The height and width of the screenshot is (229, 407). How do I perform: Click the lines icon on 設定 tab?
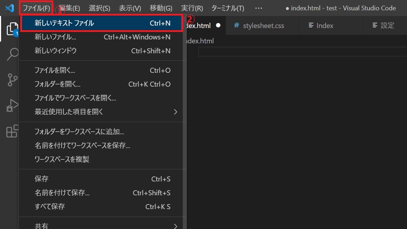click(375, 25)
